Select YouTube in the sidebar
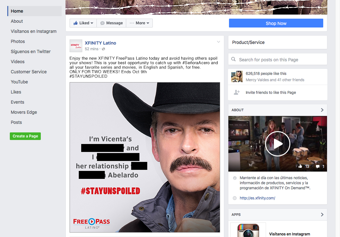 19,82
